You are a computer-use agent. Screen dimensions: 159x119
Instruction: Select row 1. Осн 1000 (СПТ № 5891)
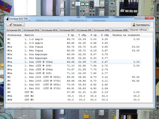(74, 77)
